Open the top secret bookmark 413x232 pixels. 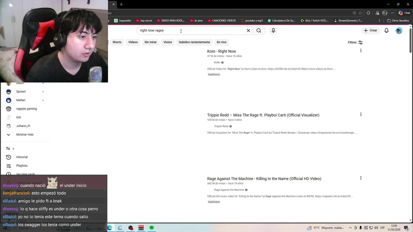(x=144, y=21)
